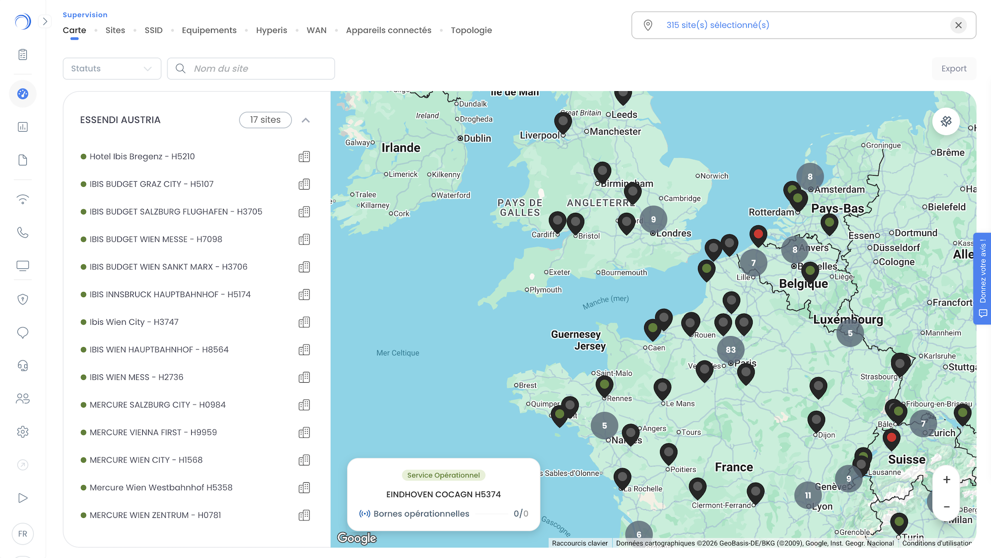Viewport: 991px width, 558px height.
Task: Open the Hyperis tab
Action: coord(272,30)
